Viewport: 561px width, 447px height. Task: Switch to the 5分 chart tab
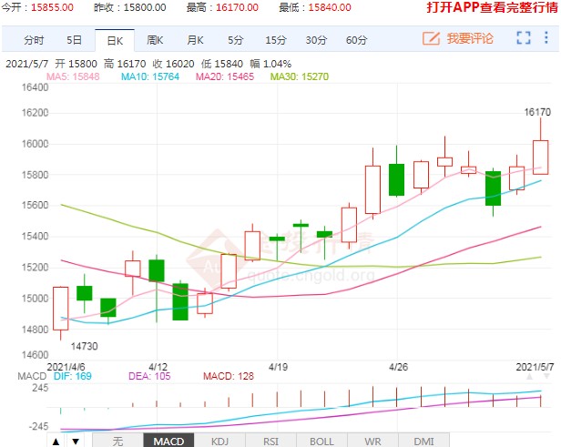[235, 40]
